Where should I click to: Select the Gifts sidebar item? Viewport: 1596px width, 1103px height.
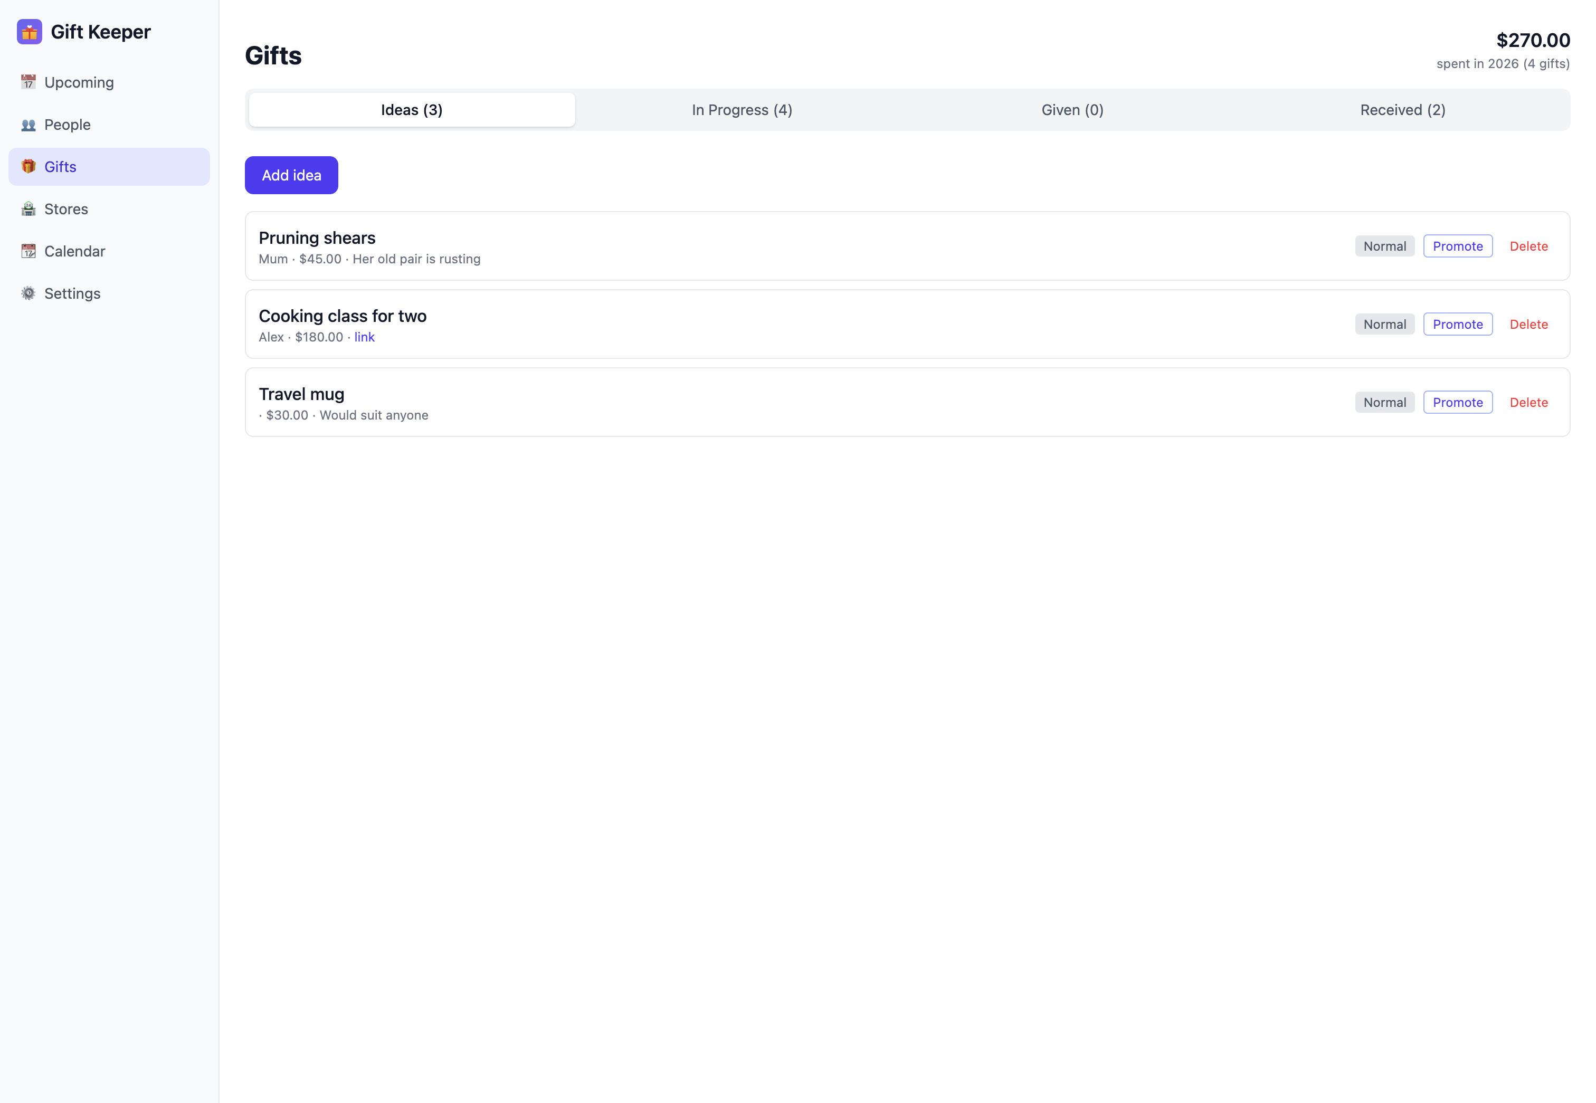pos(109,167)
